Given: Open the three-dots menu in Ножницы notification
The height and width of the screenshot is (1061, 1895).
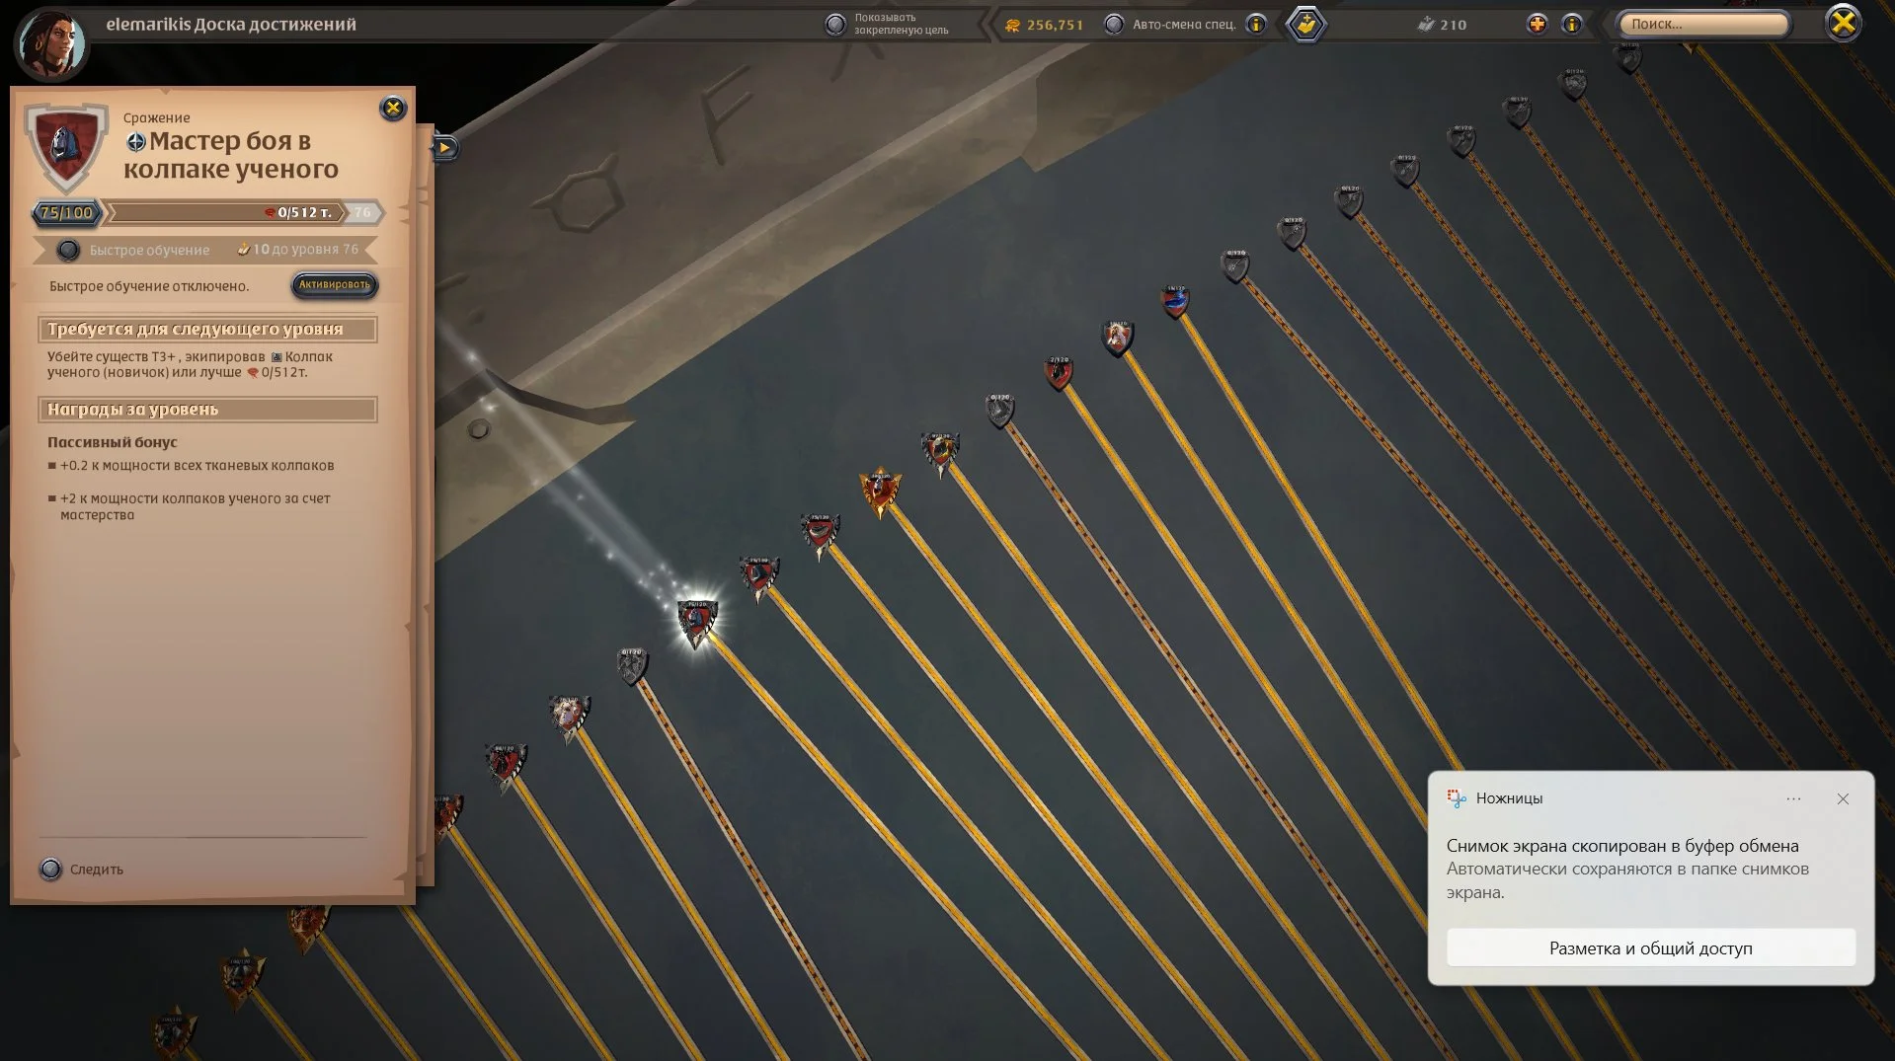Looking at the screenshot, I should (1793, 798).
